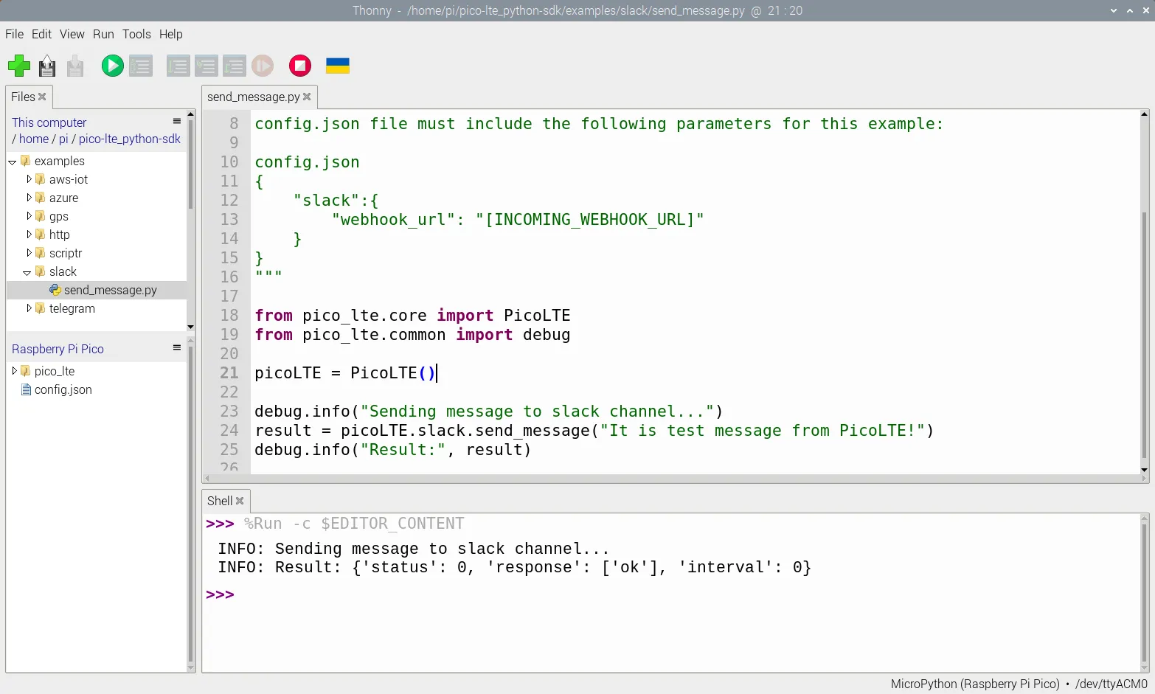Screen dimensions: 1155x694
Task: Click the editor horizontal scrollbar
Action: point(675,479)
